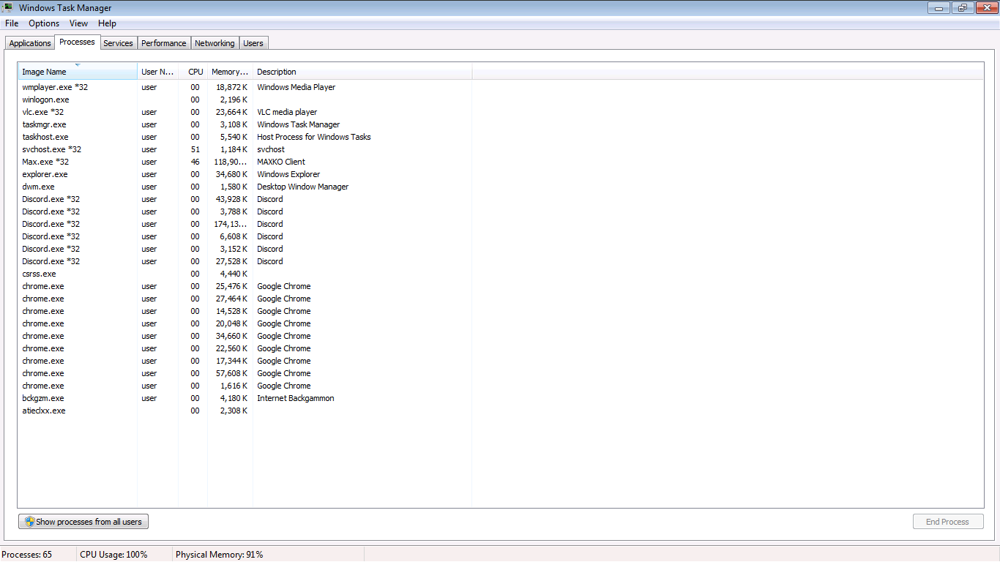Sort by Description column header
This screenshot has width=1000, height=562.
[x=362, y=72]
